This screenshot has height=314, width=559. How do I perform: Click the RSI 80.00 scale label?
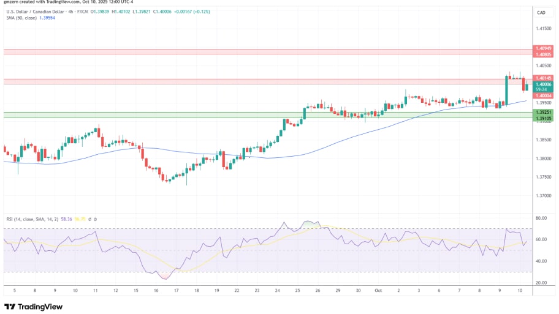coord(541,218)
